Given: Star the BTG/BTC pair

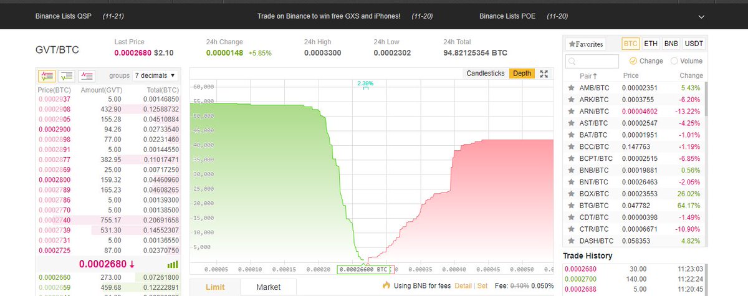Looking at the screenshot, I should click(571, 205).
